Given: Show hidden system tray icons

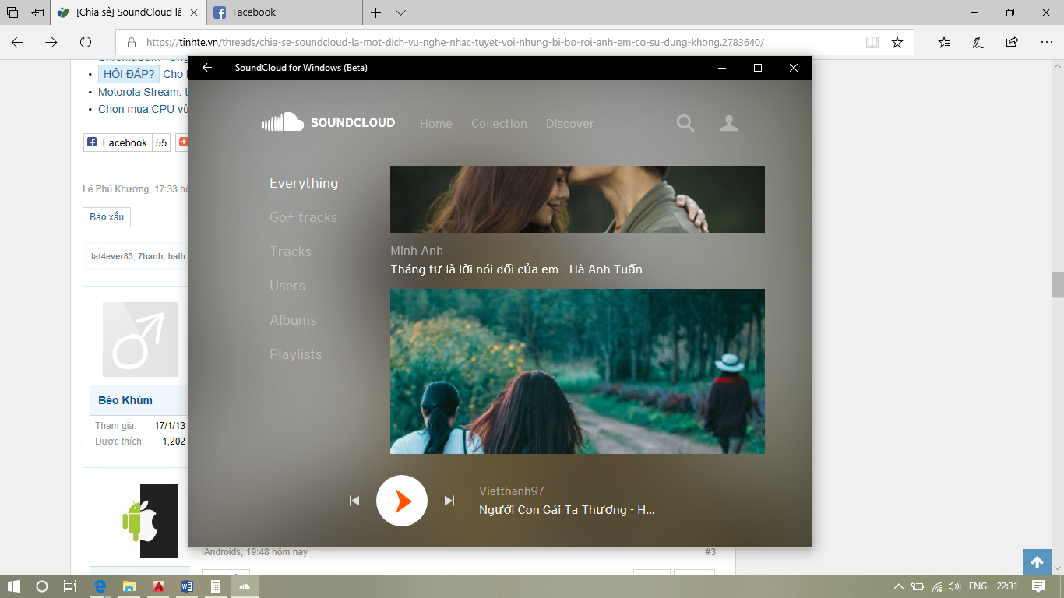Looking at the screenshot, I should click(x=898, y=586).
